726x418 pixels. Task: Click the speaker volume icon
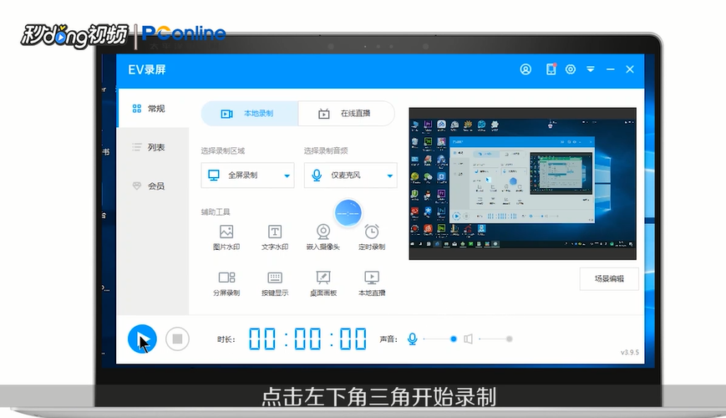pos(468,339)
